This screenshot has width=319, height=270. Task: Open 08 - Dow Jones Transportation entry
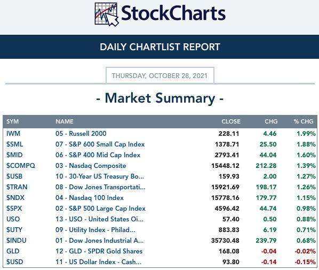pos(100,187)
